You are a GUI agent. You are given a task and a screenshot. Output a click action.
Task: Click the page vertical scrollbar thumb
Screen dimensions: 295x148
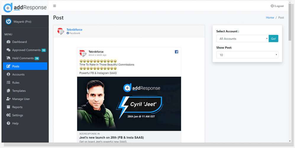[290, 22]
